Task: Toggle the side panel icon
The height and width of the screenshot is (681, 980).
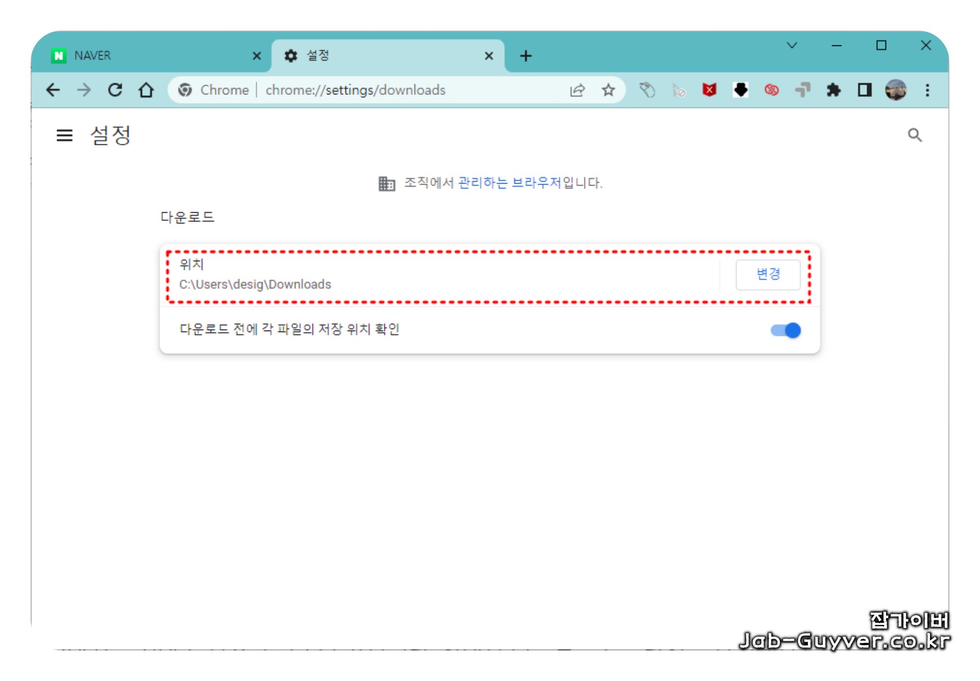Action: [864, 90]
